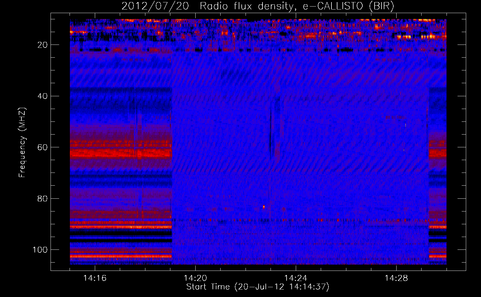This screenshot has width=481, height=297.
Task: Click the 'Start Time (20-Jul-12 14:14:37)' label
Action: [x=258, y=287]
